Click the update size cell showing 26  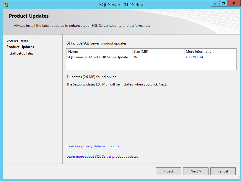pyautogui.click(x=158, y=57)
